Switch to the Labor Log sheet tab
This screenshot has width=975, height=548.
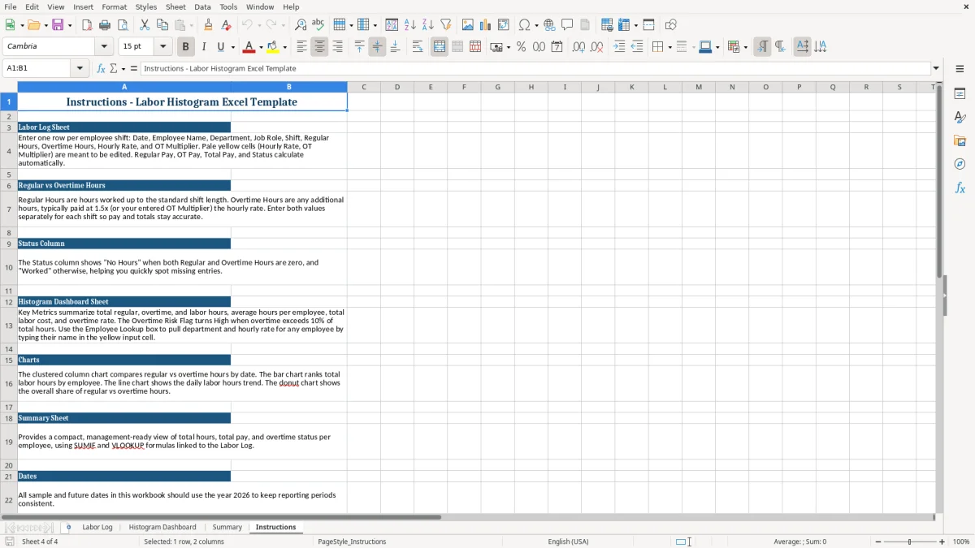point(97,527)
